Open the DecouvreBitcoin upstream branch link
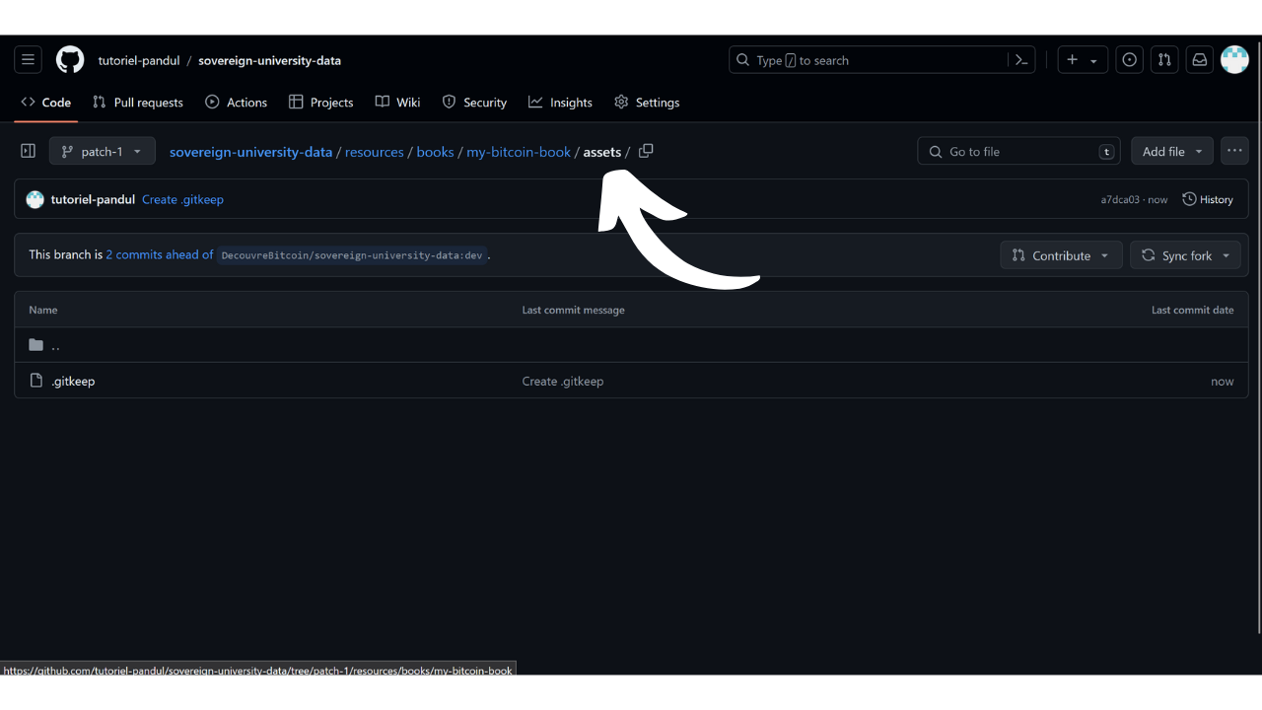1262x710 pixels. (352, 255)
